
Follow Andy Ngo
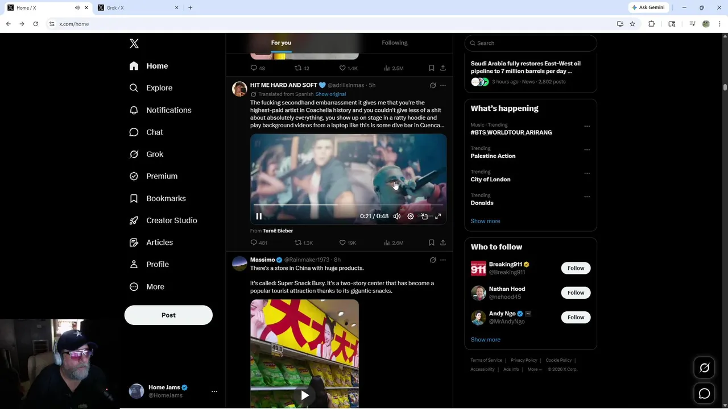coord(576,317)
